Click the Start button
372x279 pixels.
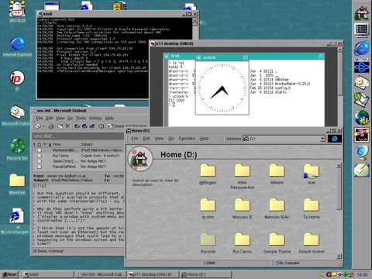(x=9, y=274)
